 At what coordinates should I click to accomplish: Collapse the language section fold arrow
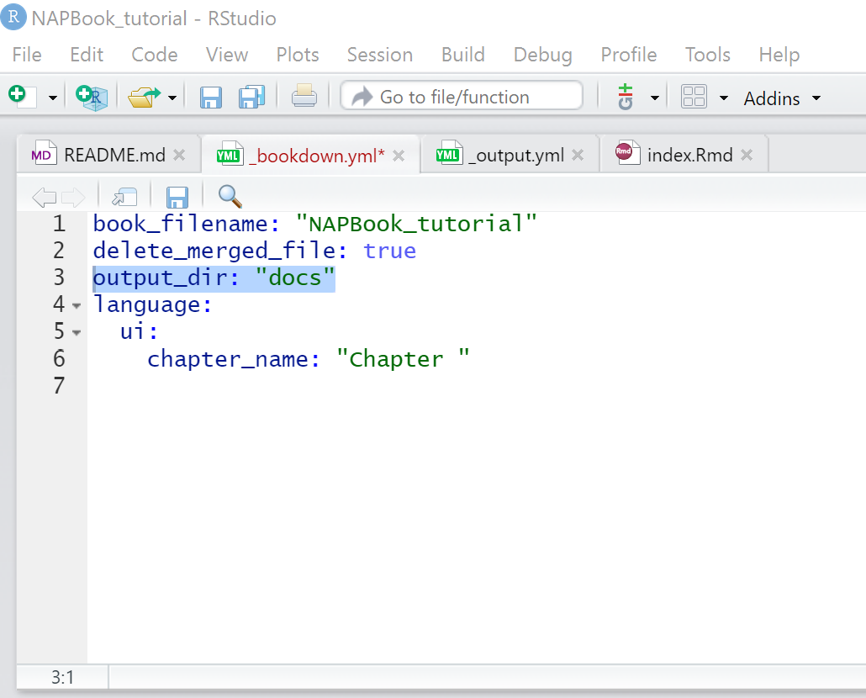77,305
